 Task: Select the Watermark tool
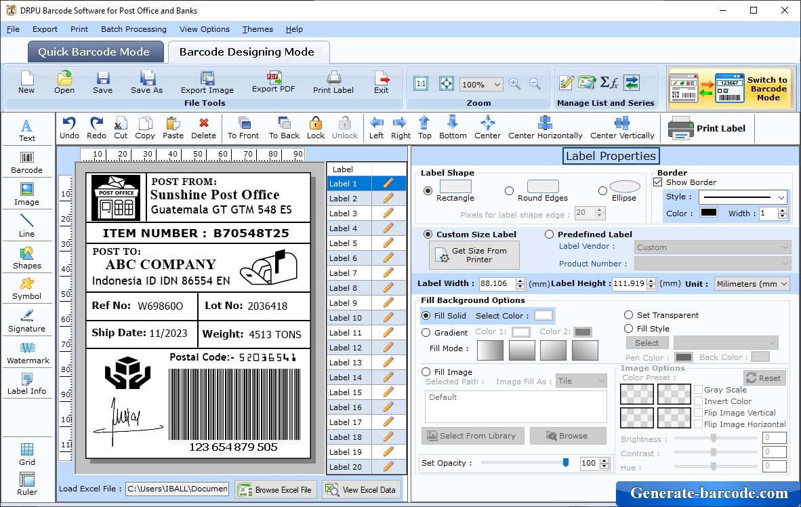[x=27, y=352]
